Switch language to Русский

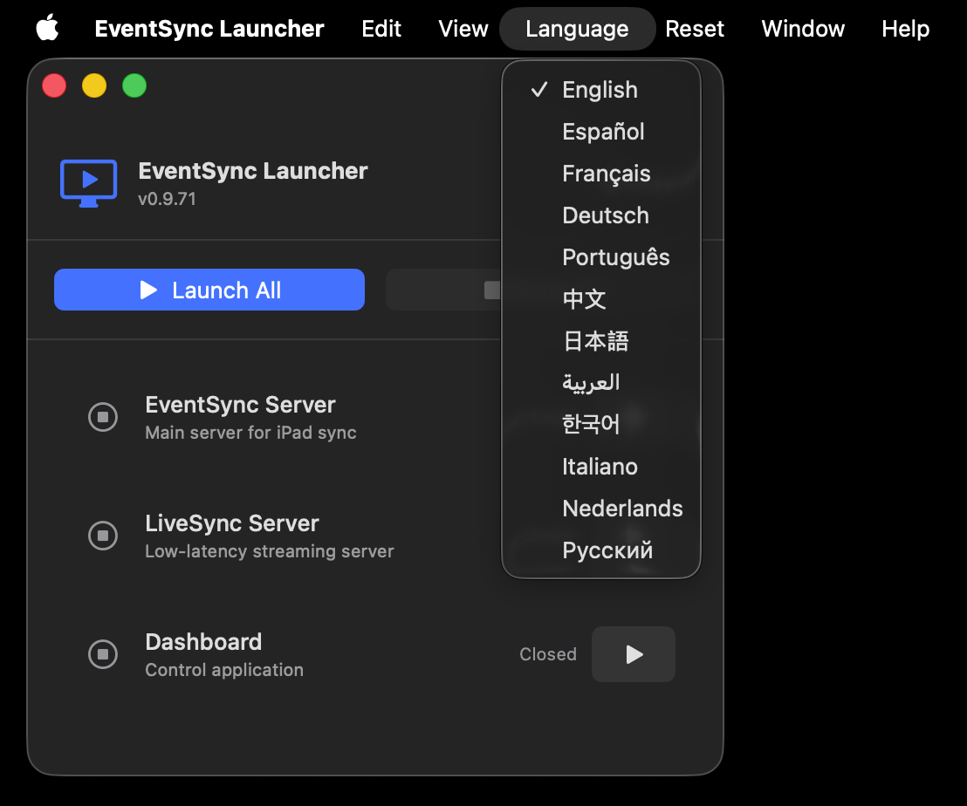(601, 551)
